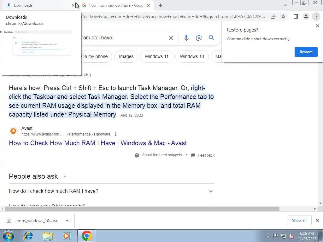This screenshot has width=323, height=242.
Task: Select the Windows 11 filter chip
Action: (x=156, y=56)
